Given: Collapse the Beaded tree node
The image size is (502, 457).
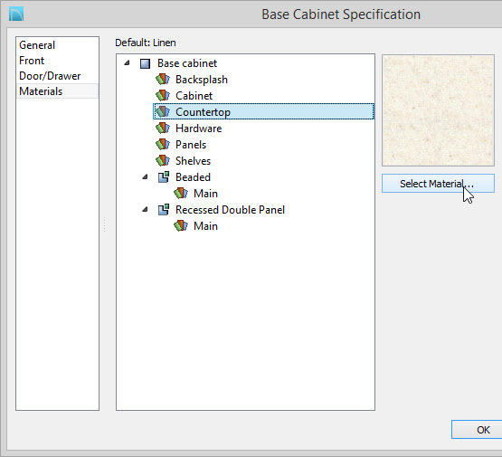Looking at the screenshot, I should pyautogui.click(x=145, y=176).
